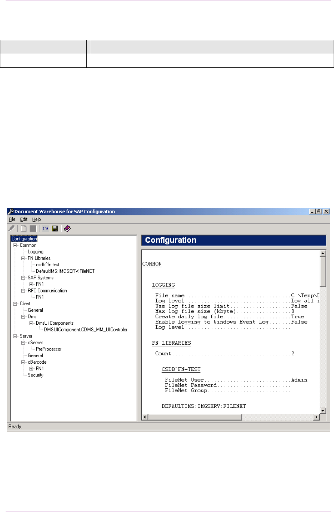This screenshot has width=334, height=512.
Task: Click the DEFAULTIMS:IMGSERV:FILENET heading text
Action: (x=204, y=406)
